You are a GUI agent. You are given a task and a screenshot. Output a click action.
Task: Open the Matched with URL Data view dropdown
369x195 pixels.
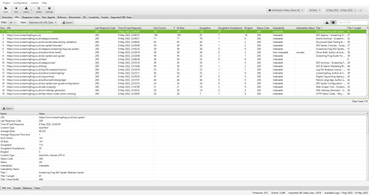[x=43, y=23]
